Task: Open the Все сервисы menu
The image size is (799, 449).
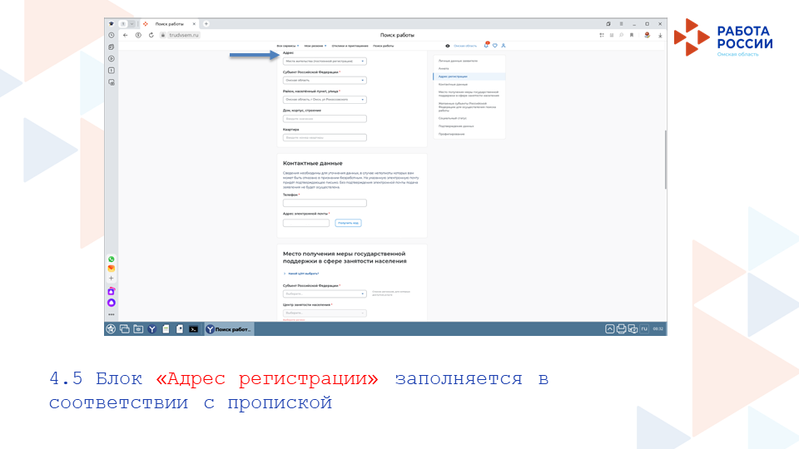Action: click(287, 46)
